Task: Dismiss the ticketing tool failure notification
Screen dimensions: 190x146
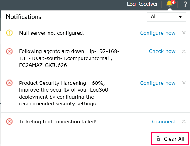Action: pos(184,122)
